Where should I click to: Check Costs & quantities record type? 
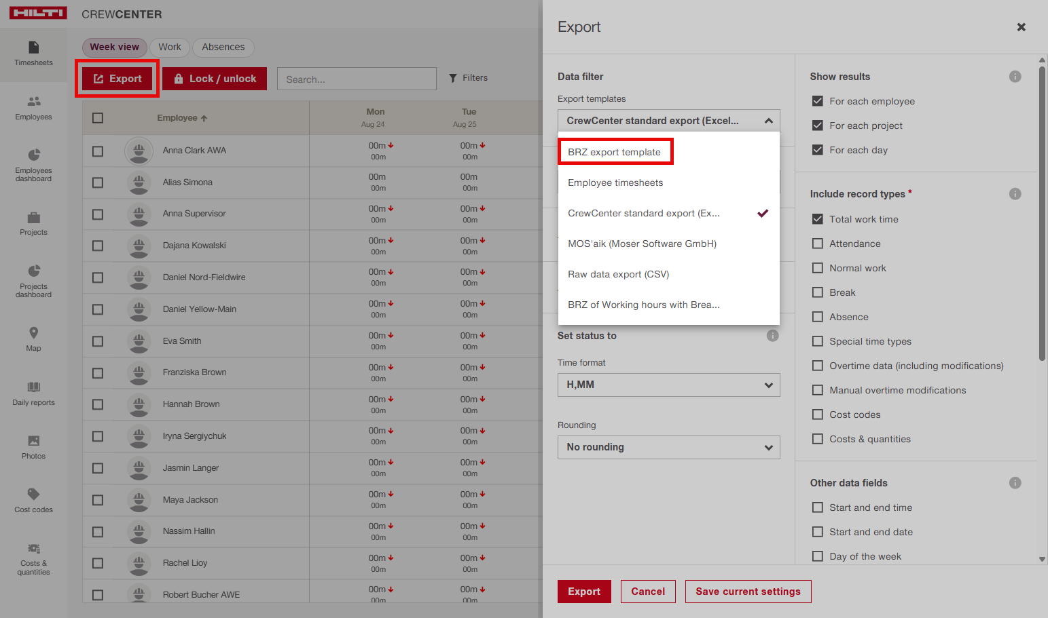pyautogui.click(x=818, y=439)
